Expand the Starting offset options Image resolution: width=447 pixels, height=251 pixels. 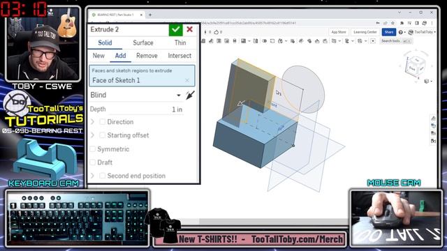(93, 135)
